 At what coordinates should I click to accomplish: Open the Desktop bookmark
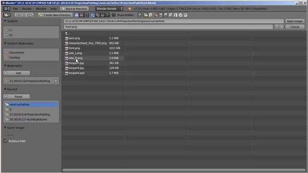31,58
